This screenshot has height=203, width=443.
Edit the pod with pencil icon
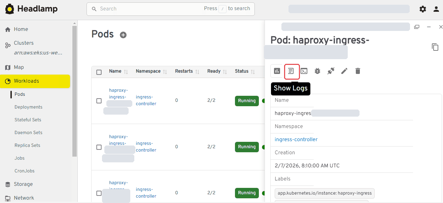tap(344, 71)
